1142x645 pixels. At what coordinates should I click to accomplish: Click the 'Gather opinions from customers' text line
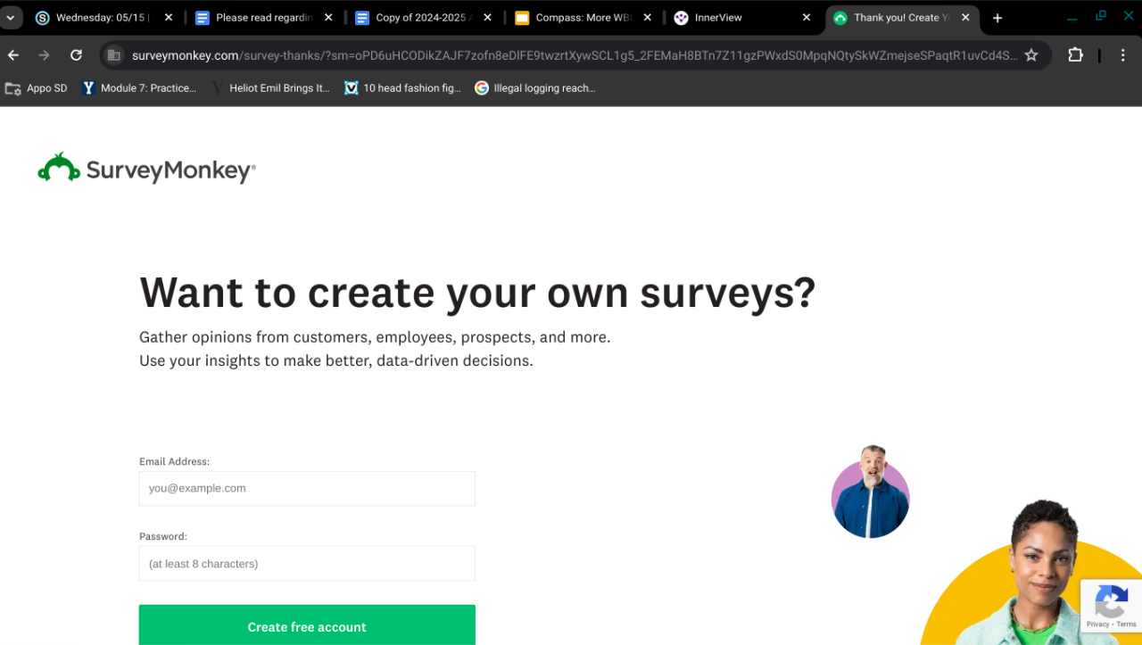pos(375,337)
